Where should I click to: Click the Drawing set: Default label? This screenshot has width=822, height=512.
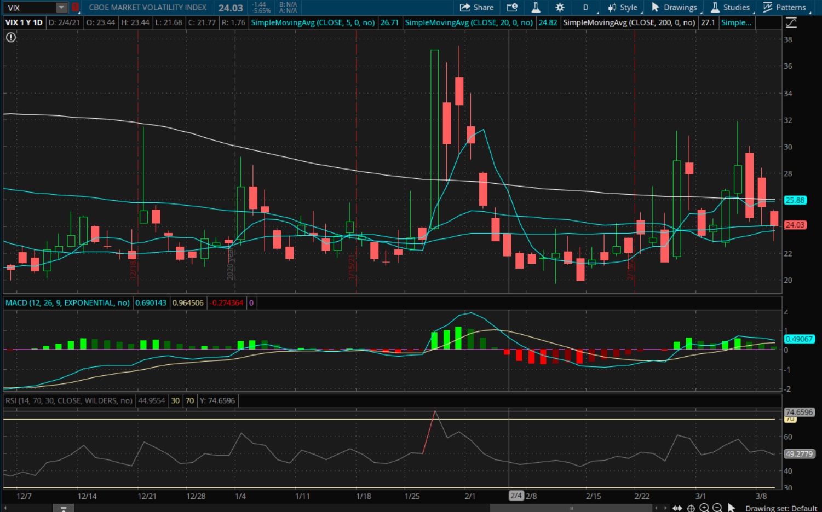pos(781,508)
